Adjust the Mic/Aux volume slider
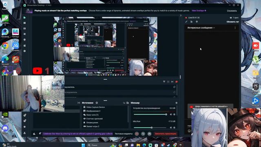Screen dimensions: 261x147 [x=150, y=128]
